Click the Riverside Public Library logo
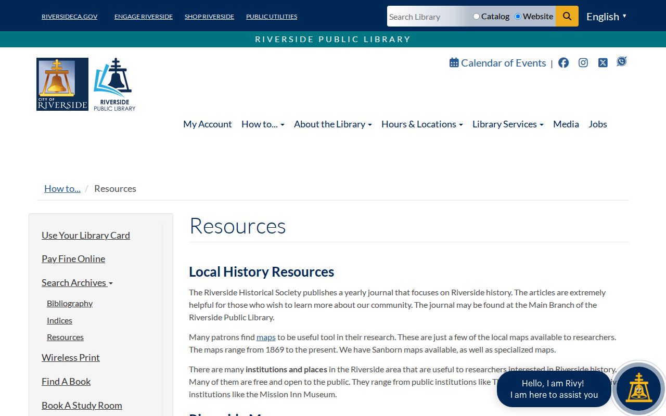Viewport: 666px width, 416px height. coord(114,84)
